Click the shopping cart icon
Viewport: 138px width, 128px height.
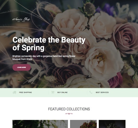click(x=53, y=92)
